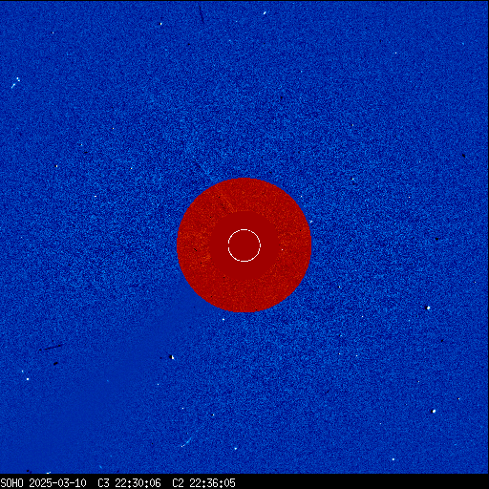Screen dimensions: 489x489
Task: Click the small black dash left of SOHO bottom corner
Action: (x=29, y=471)
